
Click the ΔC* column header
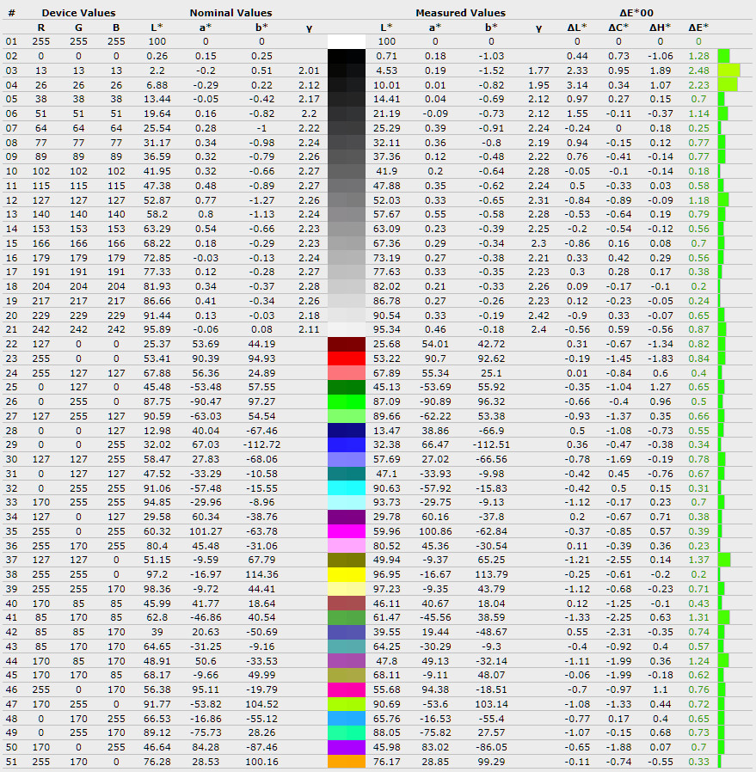tap(618, 28)
